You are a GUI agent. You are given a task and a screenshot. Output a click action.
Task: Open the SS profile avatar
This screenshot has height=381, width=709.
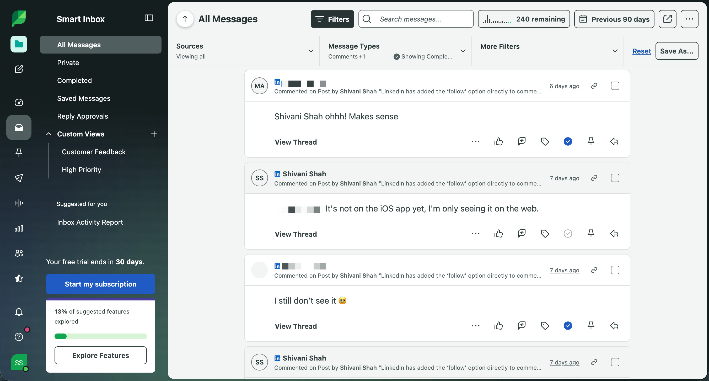click(x=19, y=362)
